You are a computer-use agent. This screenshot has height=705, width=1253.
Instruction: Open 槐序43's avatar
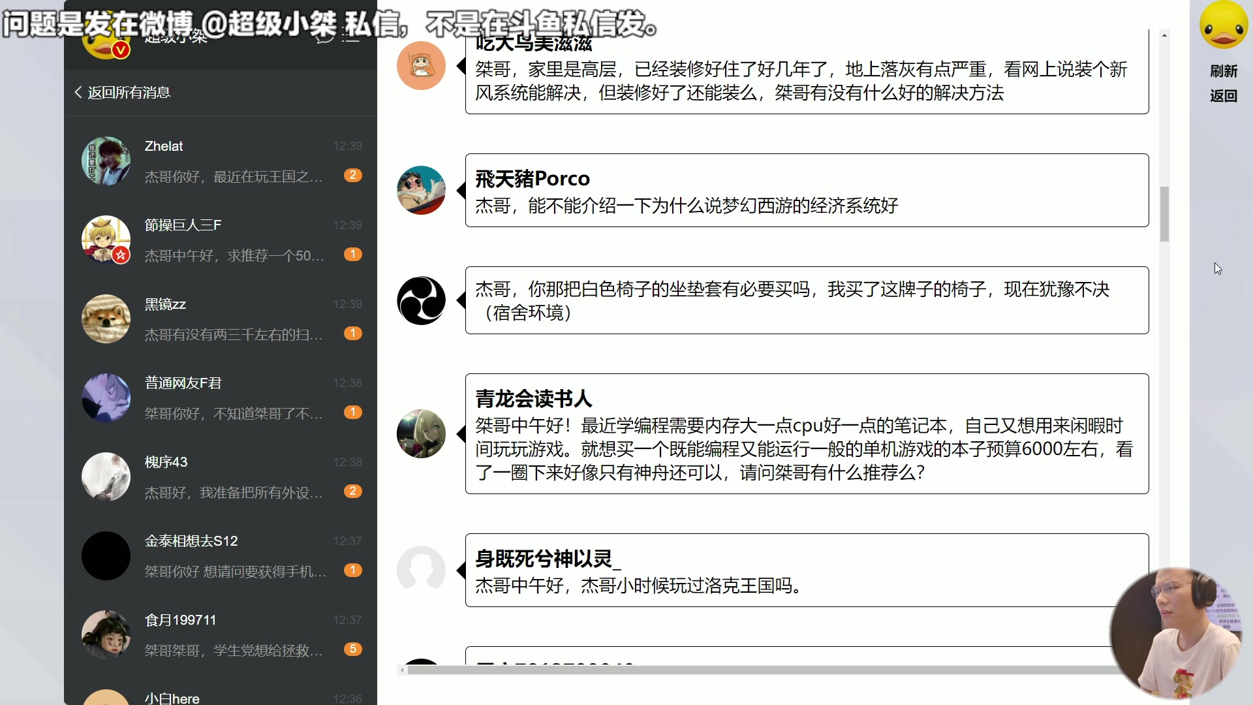pyautogui.click(x=106, y=477)
